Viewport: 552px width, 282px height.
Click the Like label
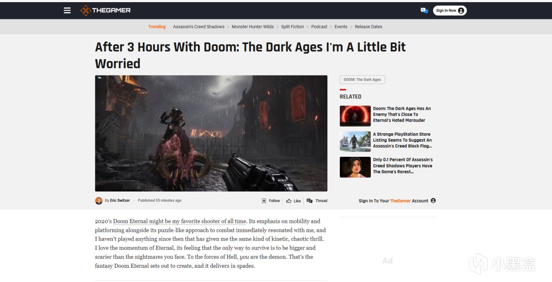coord(297,201)
